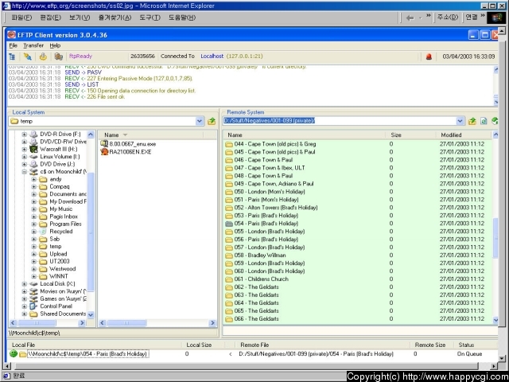
Task: Open the IE 파일(F) menu
Action: point(21,18)
